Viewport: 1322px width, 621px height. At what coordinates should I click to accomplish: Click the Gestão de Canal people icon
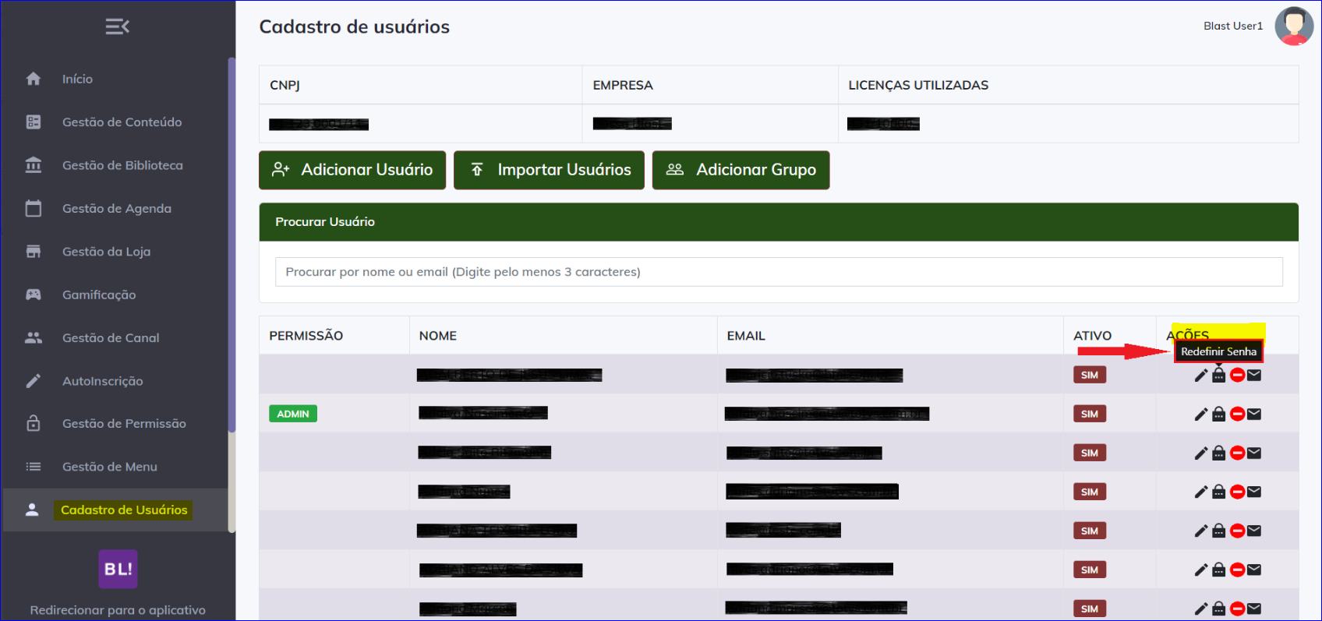coord(34,337)
